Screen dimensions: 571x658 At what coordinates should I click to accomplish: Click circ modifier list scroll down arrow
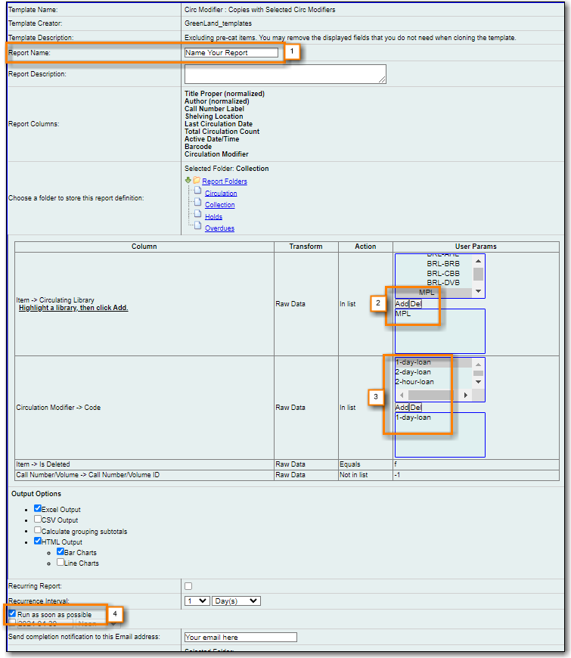coord(478,382)
